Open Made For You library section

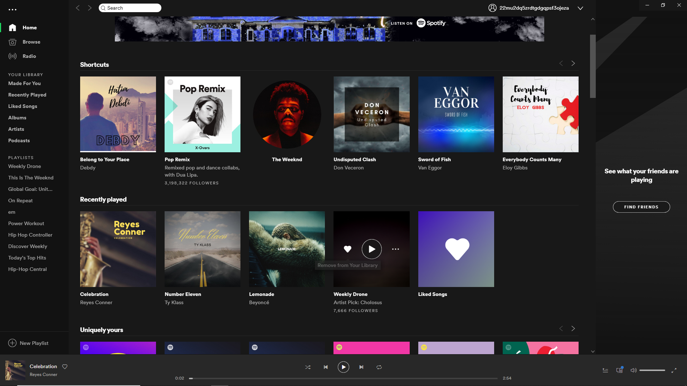pyautogui.click(x=24, y=83)
